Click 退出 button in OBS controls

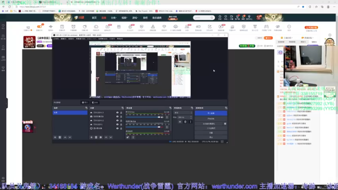[x=211, y=137]
